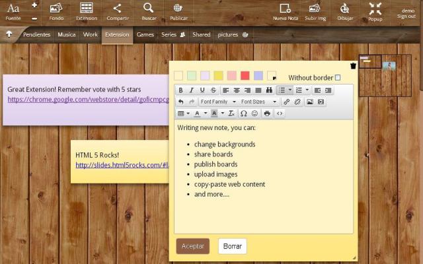Increase indent of the list
The height and width of the screenshot is (264, 423).
pos(328,90)
